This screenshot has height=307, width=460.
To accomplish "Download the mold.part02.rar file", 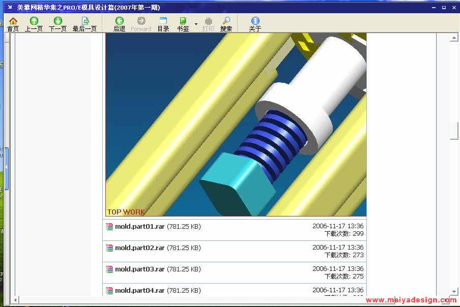I will (x=139, y=248).
